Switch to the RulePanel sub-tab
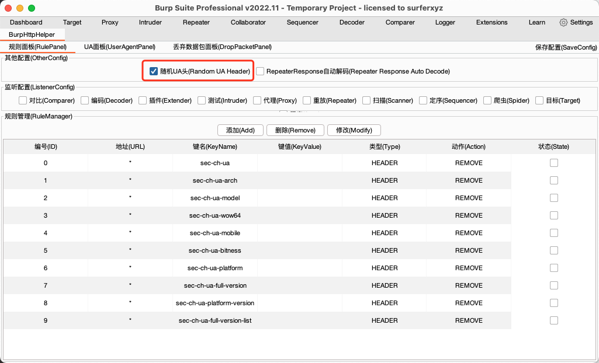 tap(37, 47)
